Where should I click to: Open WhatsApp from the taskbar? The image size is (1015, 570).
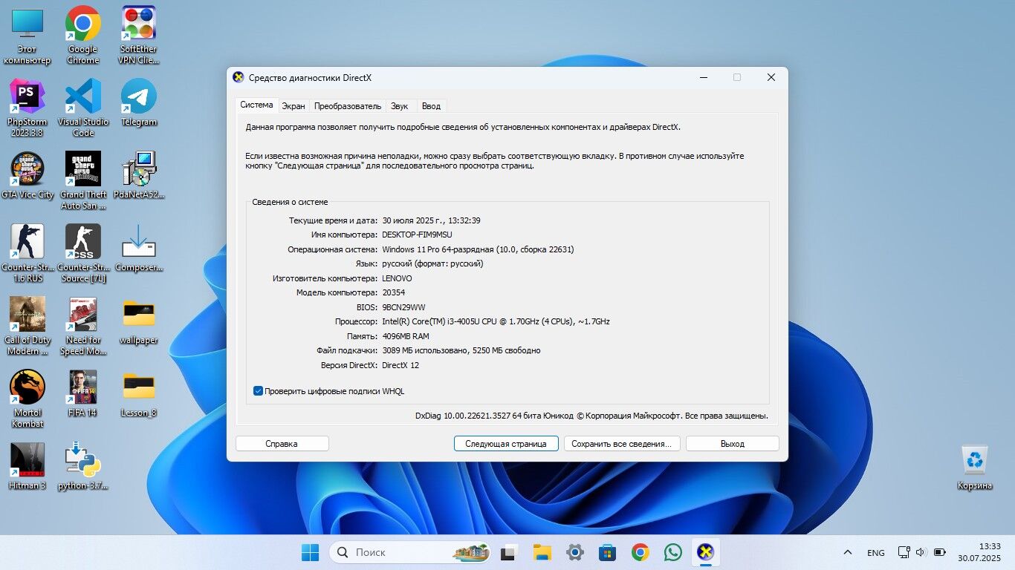[x=672, y=552]
